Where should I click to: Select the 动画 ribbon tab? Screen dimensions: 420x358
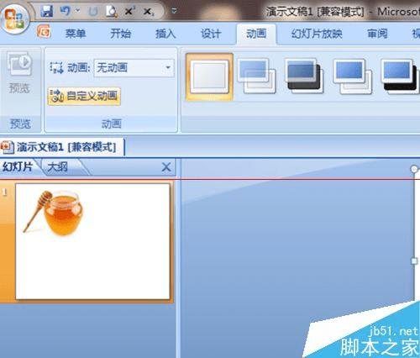(256, 34)
